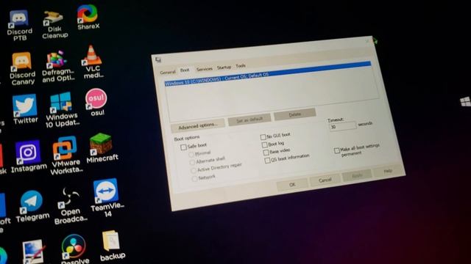Launch DaVinci Resolve desktop icon
This screenshot has height=264, width=471.
(x=74, y=249)
